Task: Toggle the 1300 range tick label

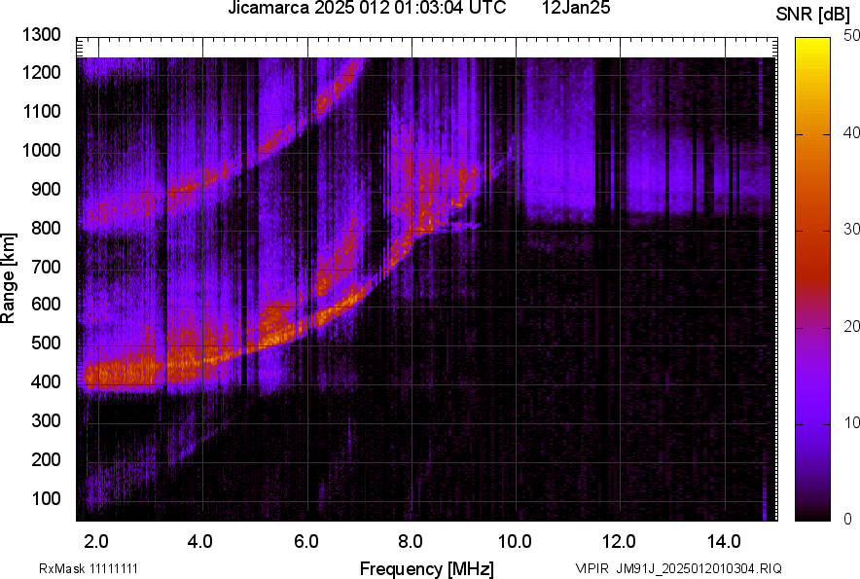Action: [41, 35]
